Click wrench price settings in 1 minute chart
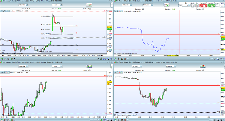 4,72
